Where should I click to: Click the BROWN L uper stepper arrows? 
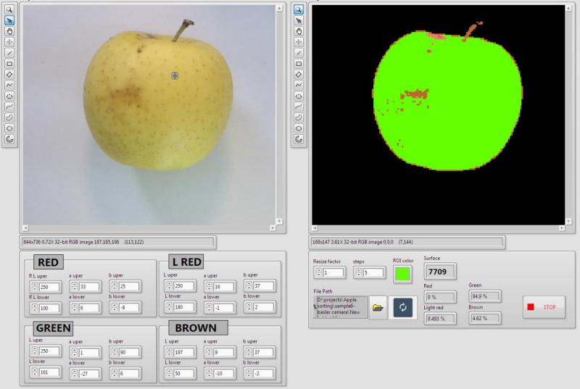[x=170, y=353]
